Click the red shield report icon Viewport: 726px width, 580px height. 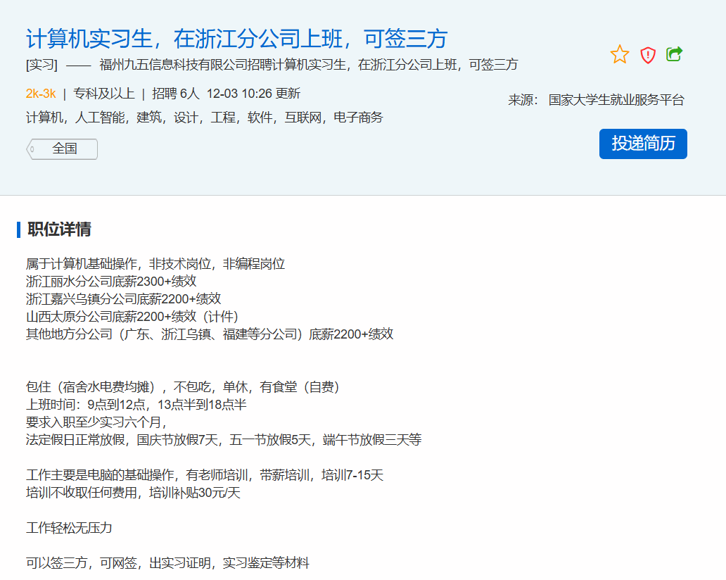point(648,55)
